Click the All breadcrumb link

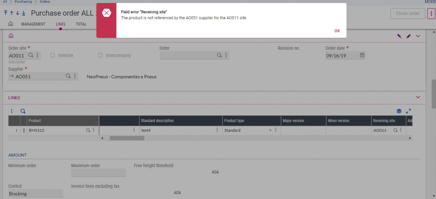tap(5, 2)
